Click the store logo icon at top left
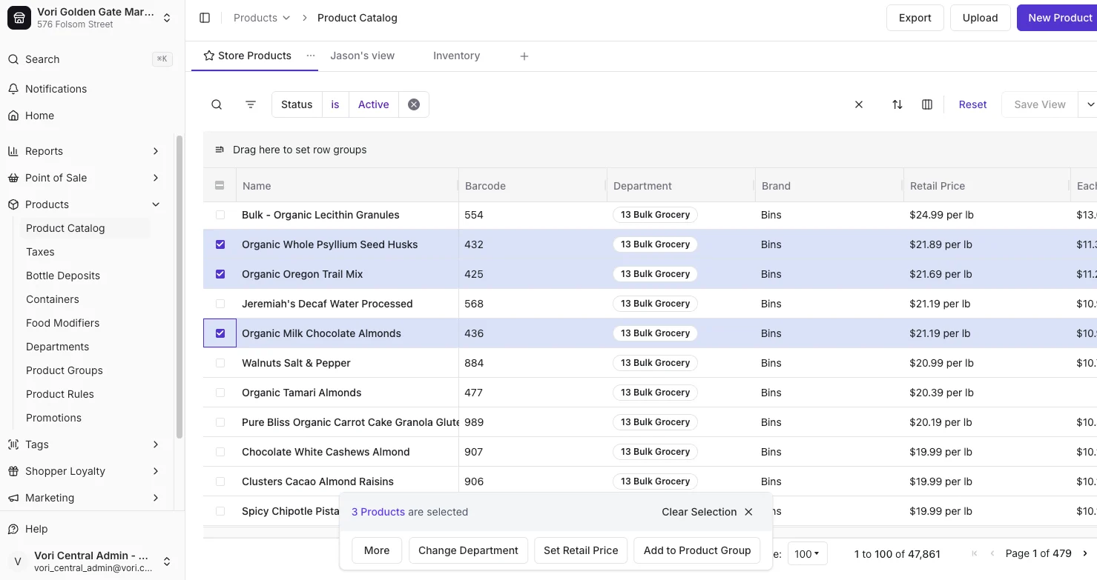 tap(19, 18)
